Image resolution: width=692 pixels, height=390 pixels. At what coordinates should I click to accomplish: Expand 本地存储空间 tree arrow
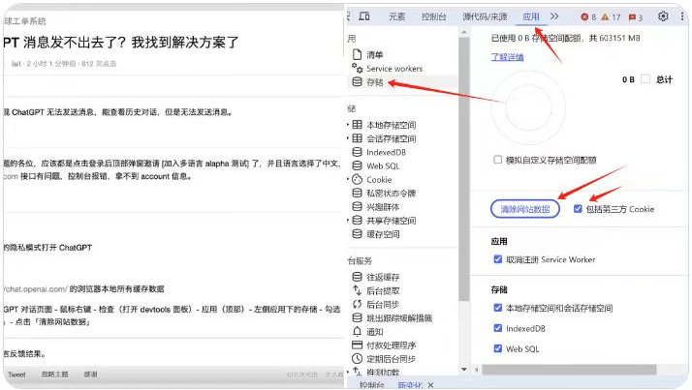[x=348, y=125]
